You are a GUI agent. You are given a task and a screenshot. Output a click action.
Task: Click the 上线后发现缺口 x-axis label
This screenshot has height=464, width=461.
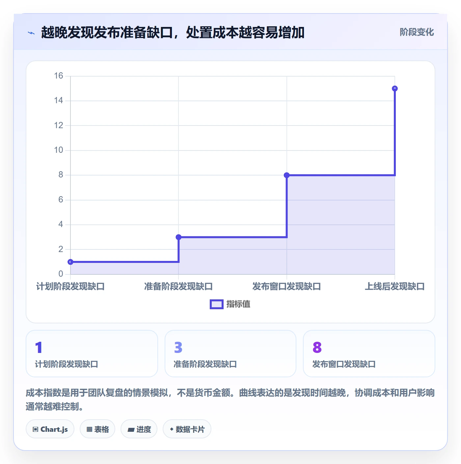[x=395, y=287]
